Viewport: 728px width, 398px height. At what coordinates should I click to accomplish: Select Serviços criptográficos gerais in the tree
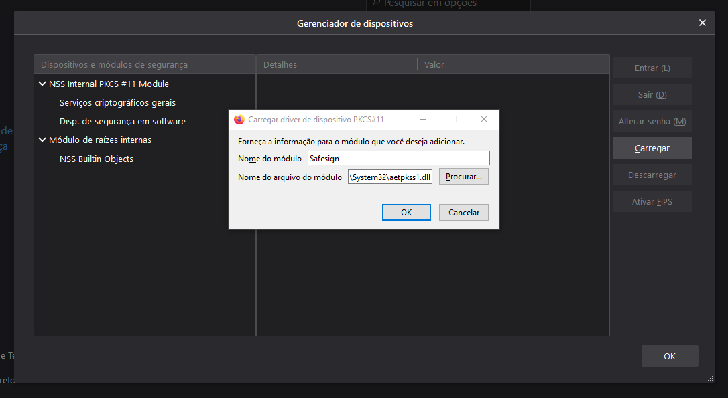coord(117,102)
